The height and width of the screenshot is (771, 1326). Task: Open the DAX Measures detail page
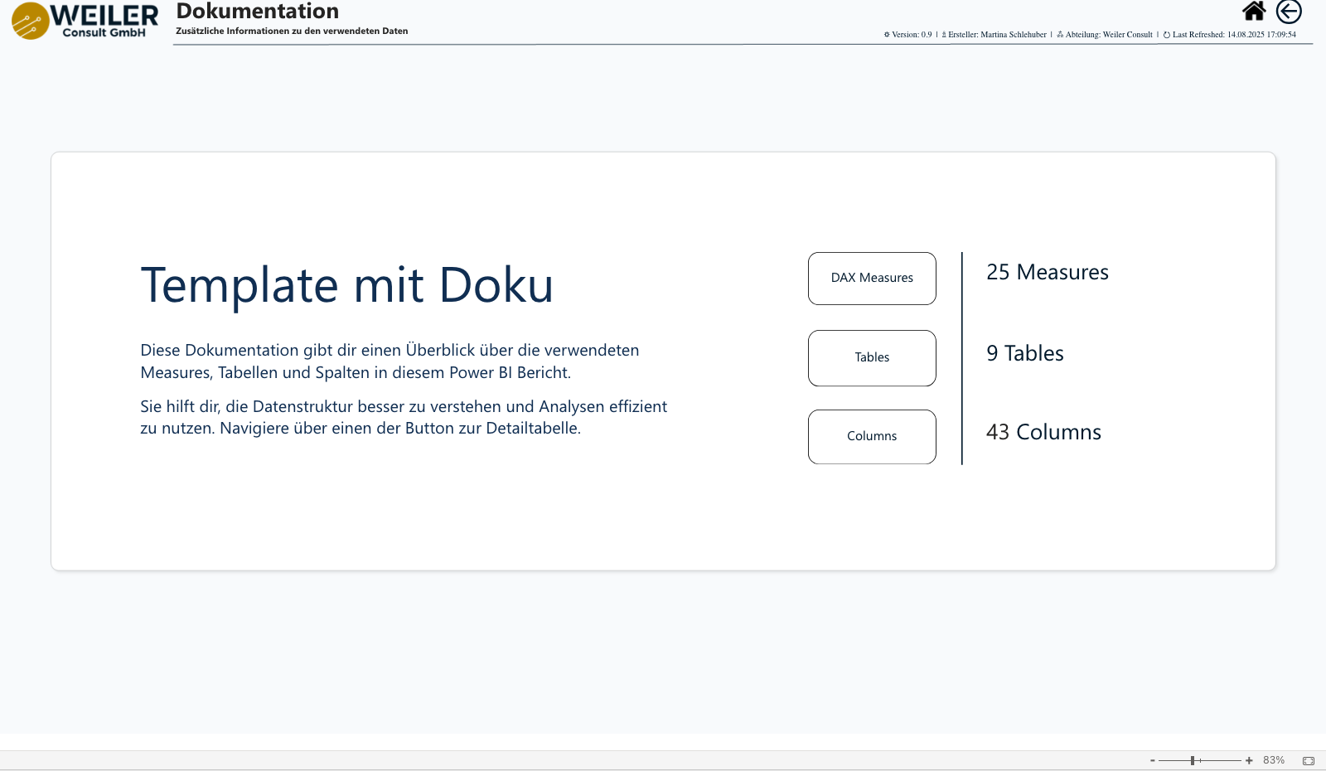(872, 279)
